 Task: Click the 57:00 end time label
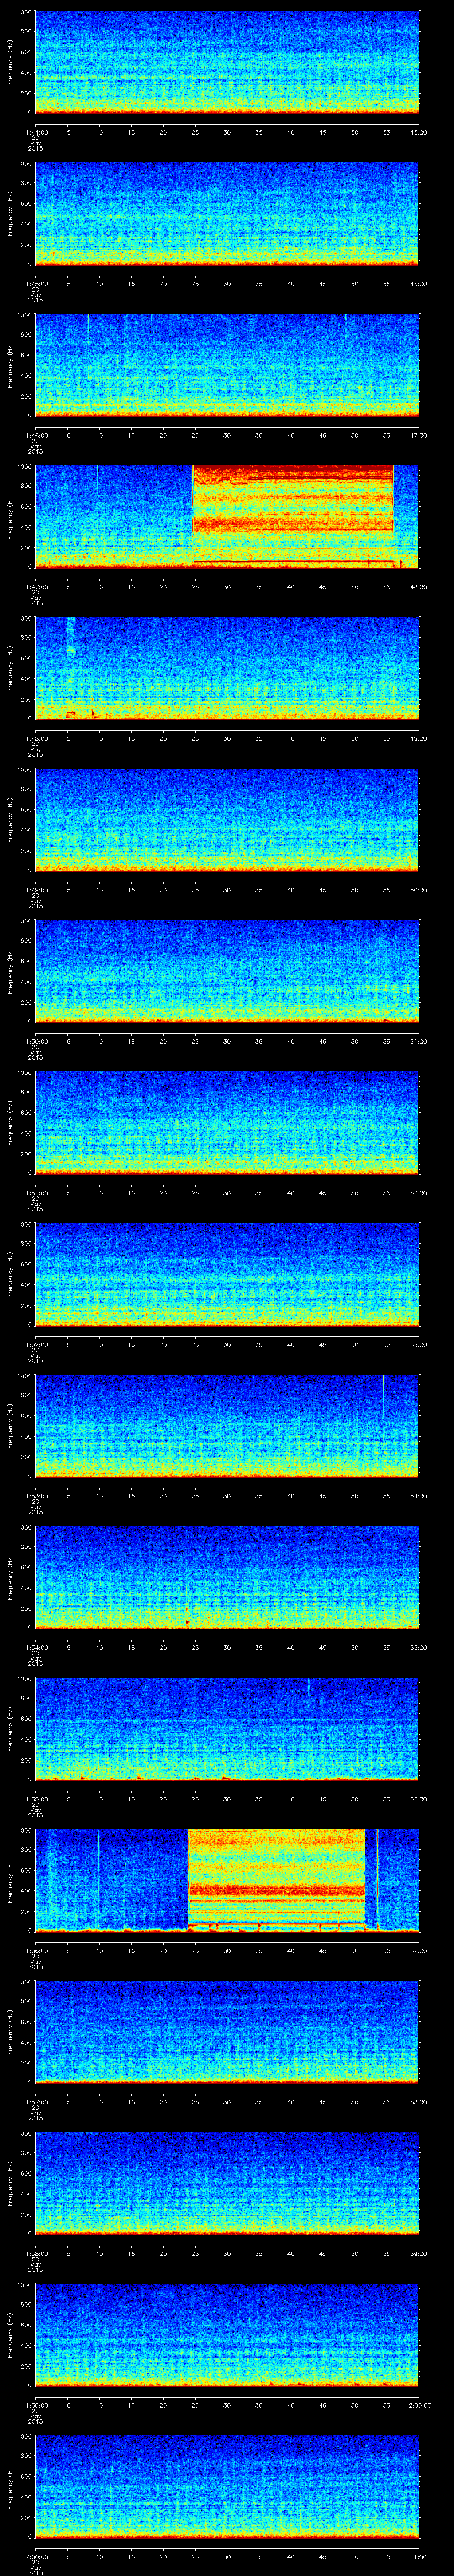tap(419, 1951)
